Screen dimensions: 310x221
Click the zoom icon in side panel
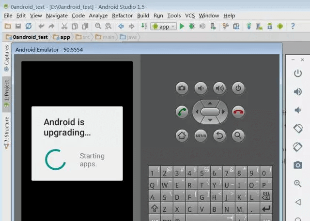coord(298,183)
